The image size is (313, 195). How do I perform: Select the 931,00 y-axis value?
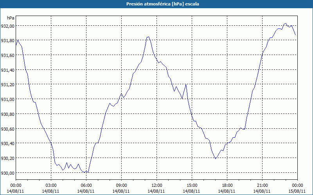pyautogui.click(x=7, y=99)
